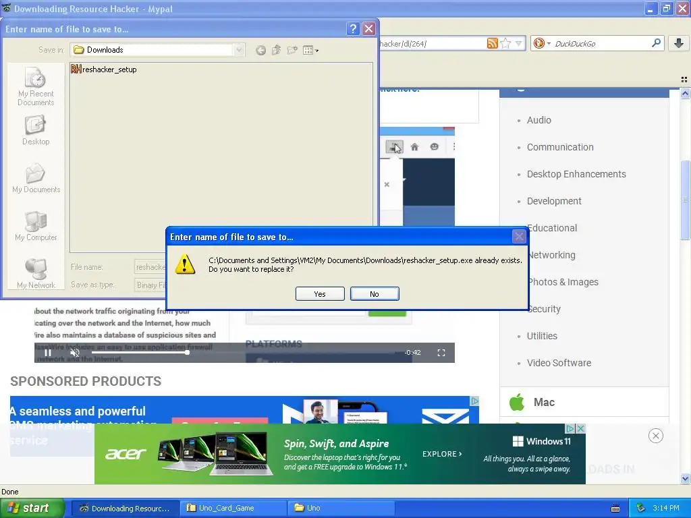Image resolution: width=691 pixels, height=518 pixels.
Task: Switch to the Uno folder taskbar window
Action: (x=341, y=508)
